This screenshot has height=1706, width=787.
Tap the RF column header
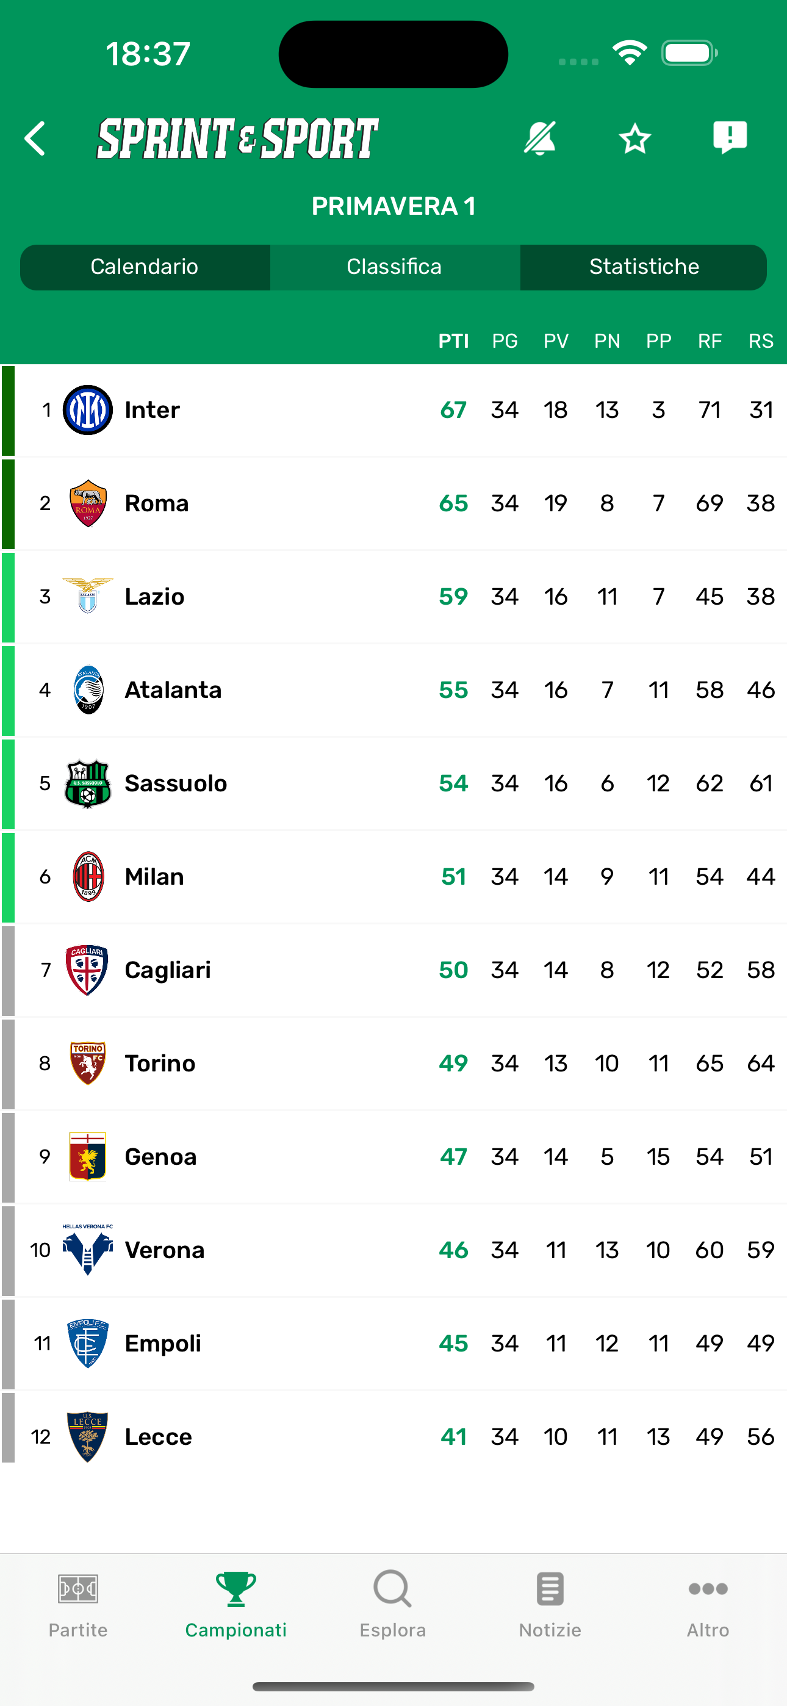(x=710, y=341)
